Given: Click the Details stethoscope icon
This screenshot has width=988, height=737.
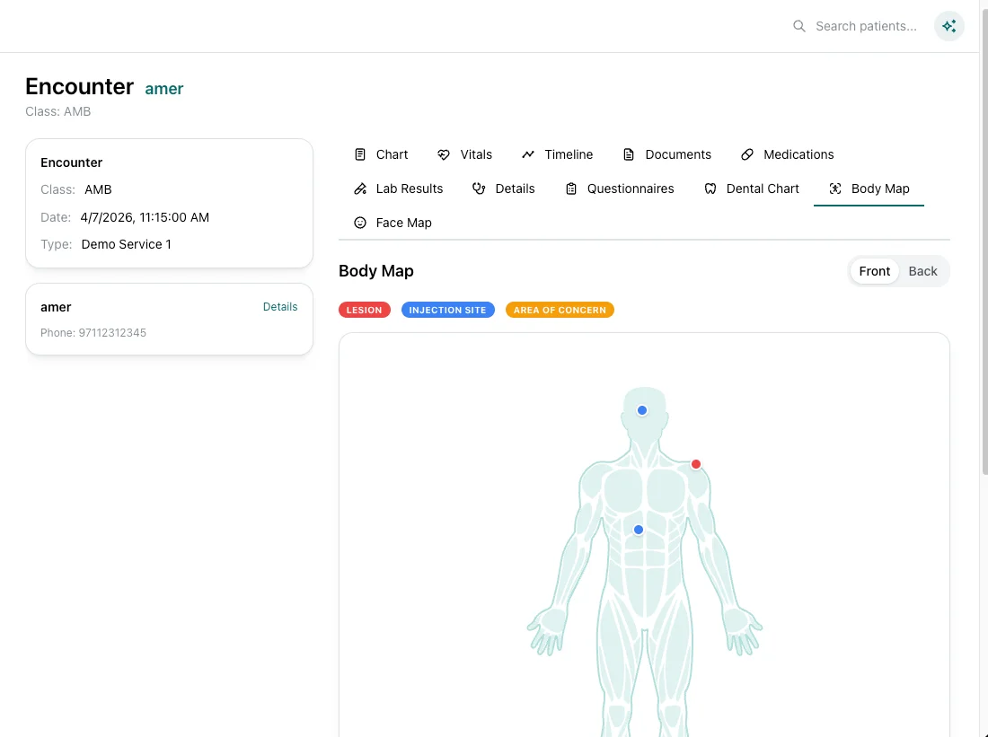Looking at the screenshot, I should tap(479, 189).
